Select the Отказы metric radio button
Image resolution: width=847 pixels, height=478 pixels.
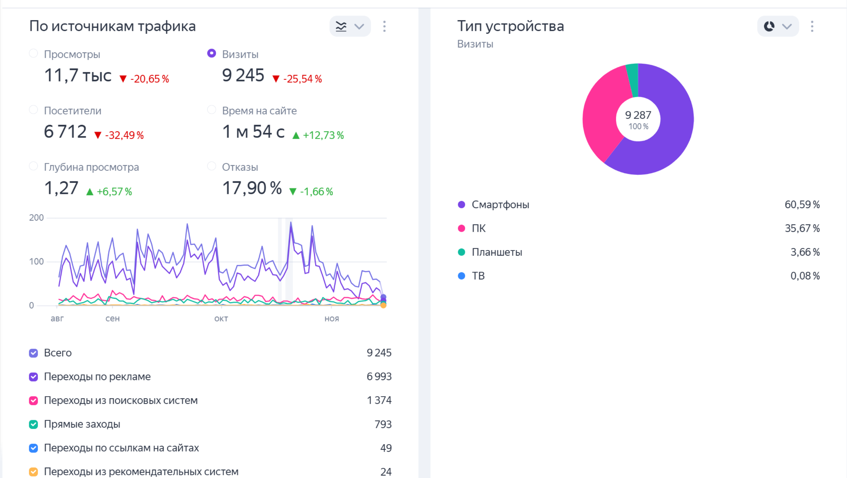[211, 166]
